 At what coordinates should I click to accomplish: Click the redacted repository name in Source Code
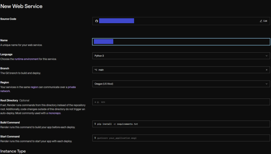point(116,21)
